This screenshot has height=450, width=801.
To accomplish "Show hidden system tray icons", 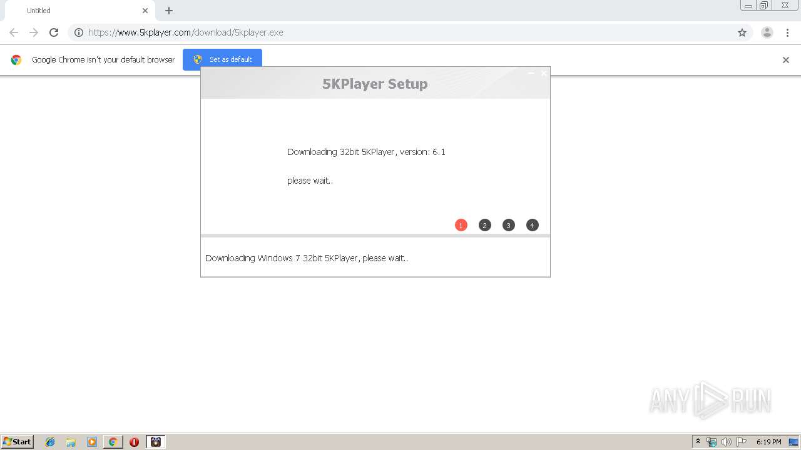I will 698,442.
